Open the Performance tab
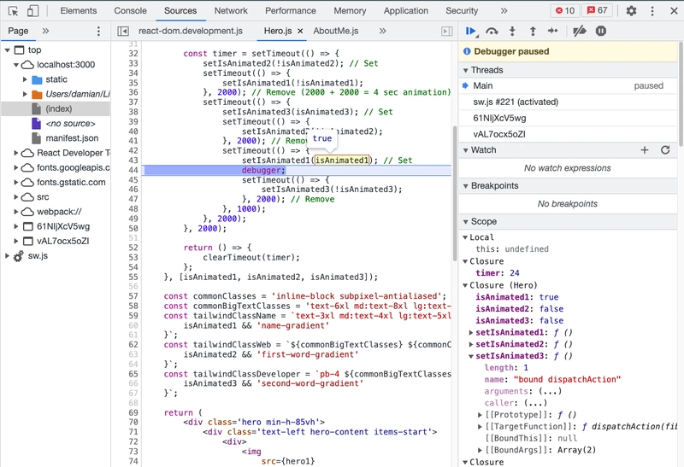Screen dimensions: 684x467 point(291,10)
